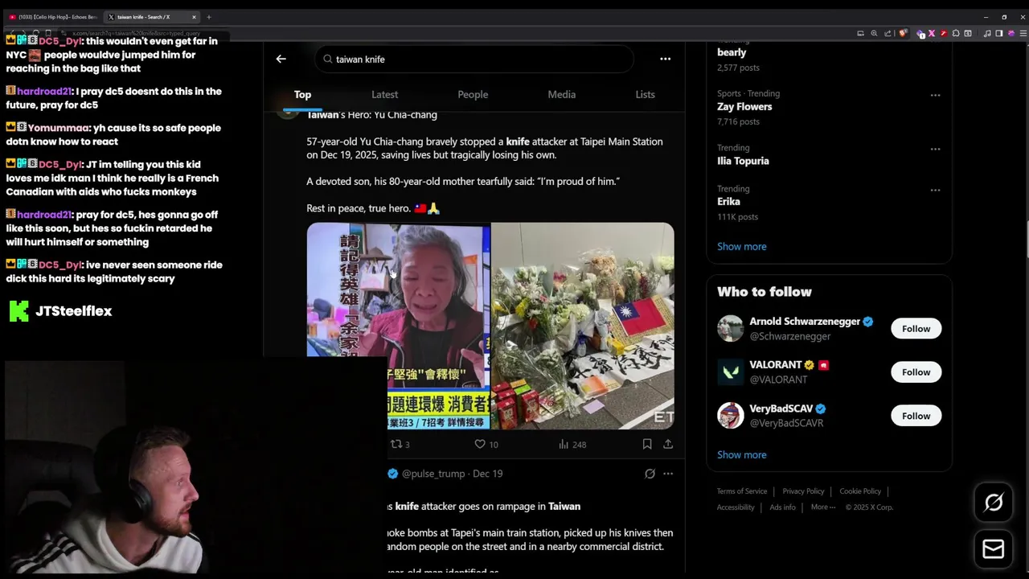This screenshot has width=1029, height=579.
Task: Expand the More footer menu
Action: 823,507
